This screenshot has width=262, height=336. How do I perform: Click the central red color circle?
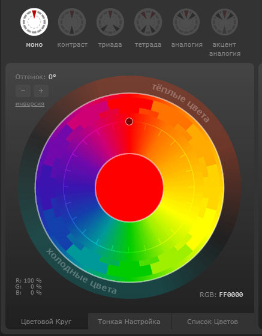coord(130,187)
